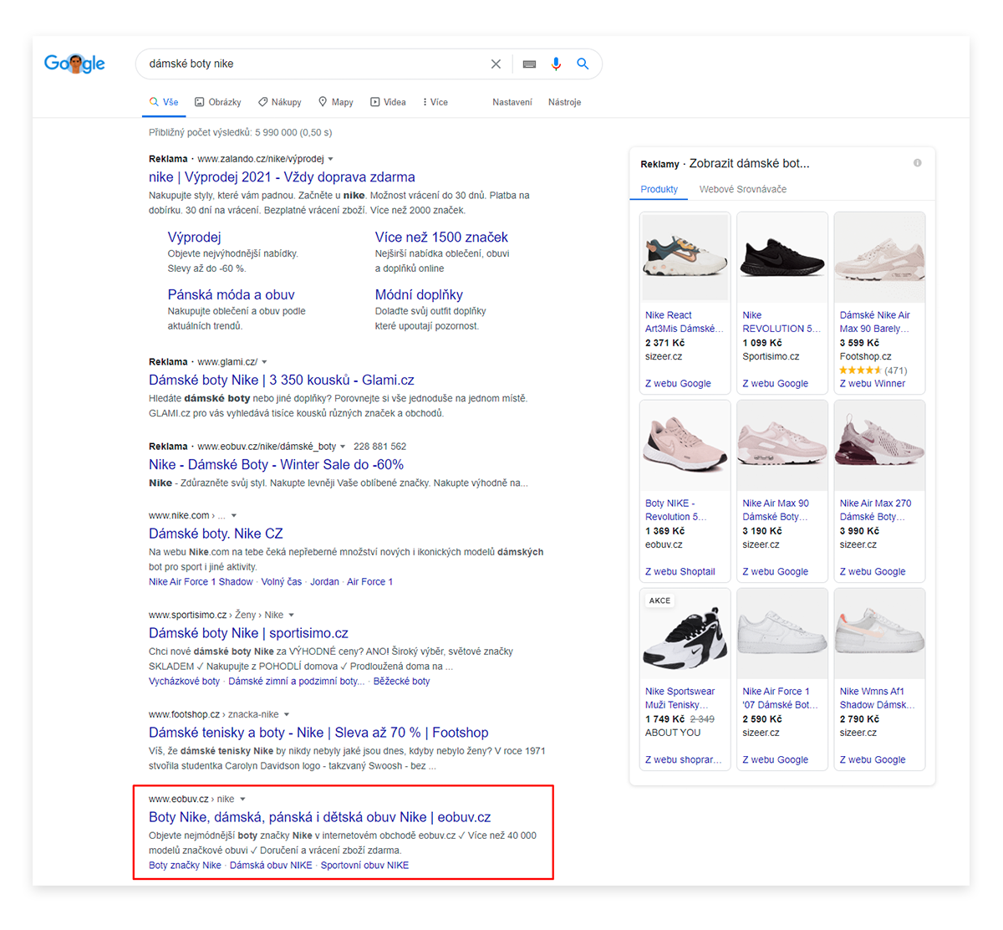Click Nike Sportswear AKCE shoe thumbnail
Screen dimensions: 1003x930
click(685, 633)
